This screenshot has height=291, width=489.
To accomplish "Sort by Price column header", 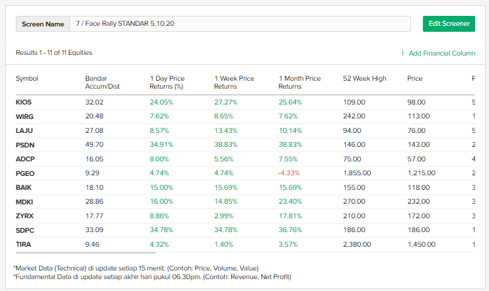I will click(415, 78).
